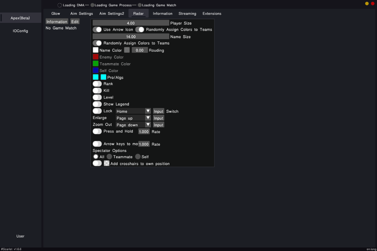Image resolution: width=377 pixels, height=251 pixels.
Task: Select the Teammate spectator radio option
Action: (x=109, y=157)
